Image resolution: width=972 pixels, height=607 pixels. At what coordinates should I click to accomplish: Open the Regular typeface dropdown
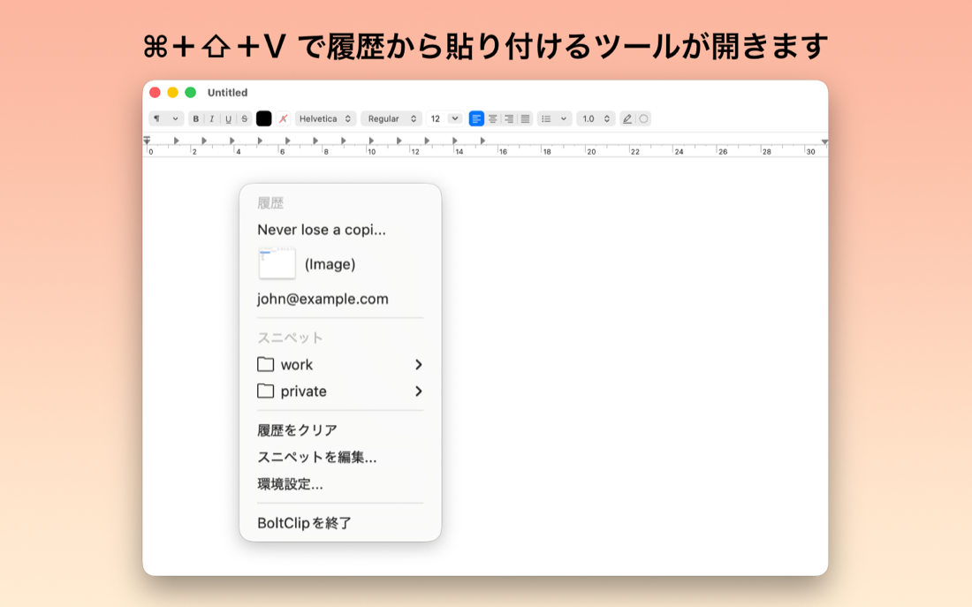[391, 118]
